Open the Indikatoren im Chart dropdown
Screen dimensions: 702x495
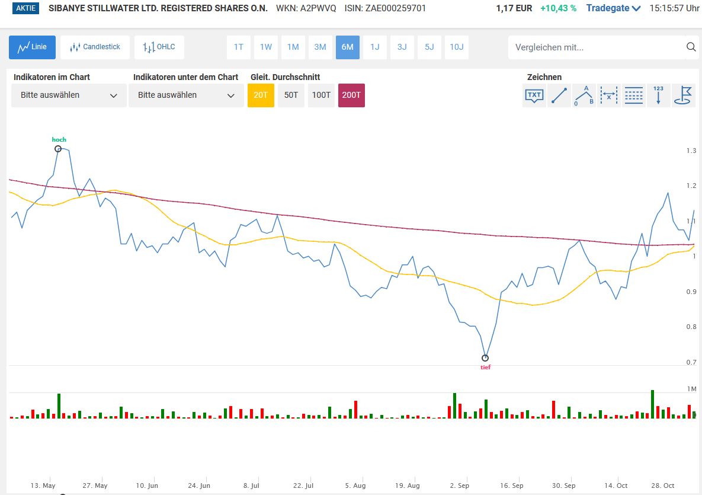[x=69, y=95]
